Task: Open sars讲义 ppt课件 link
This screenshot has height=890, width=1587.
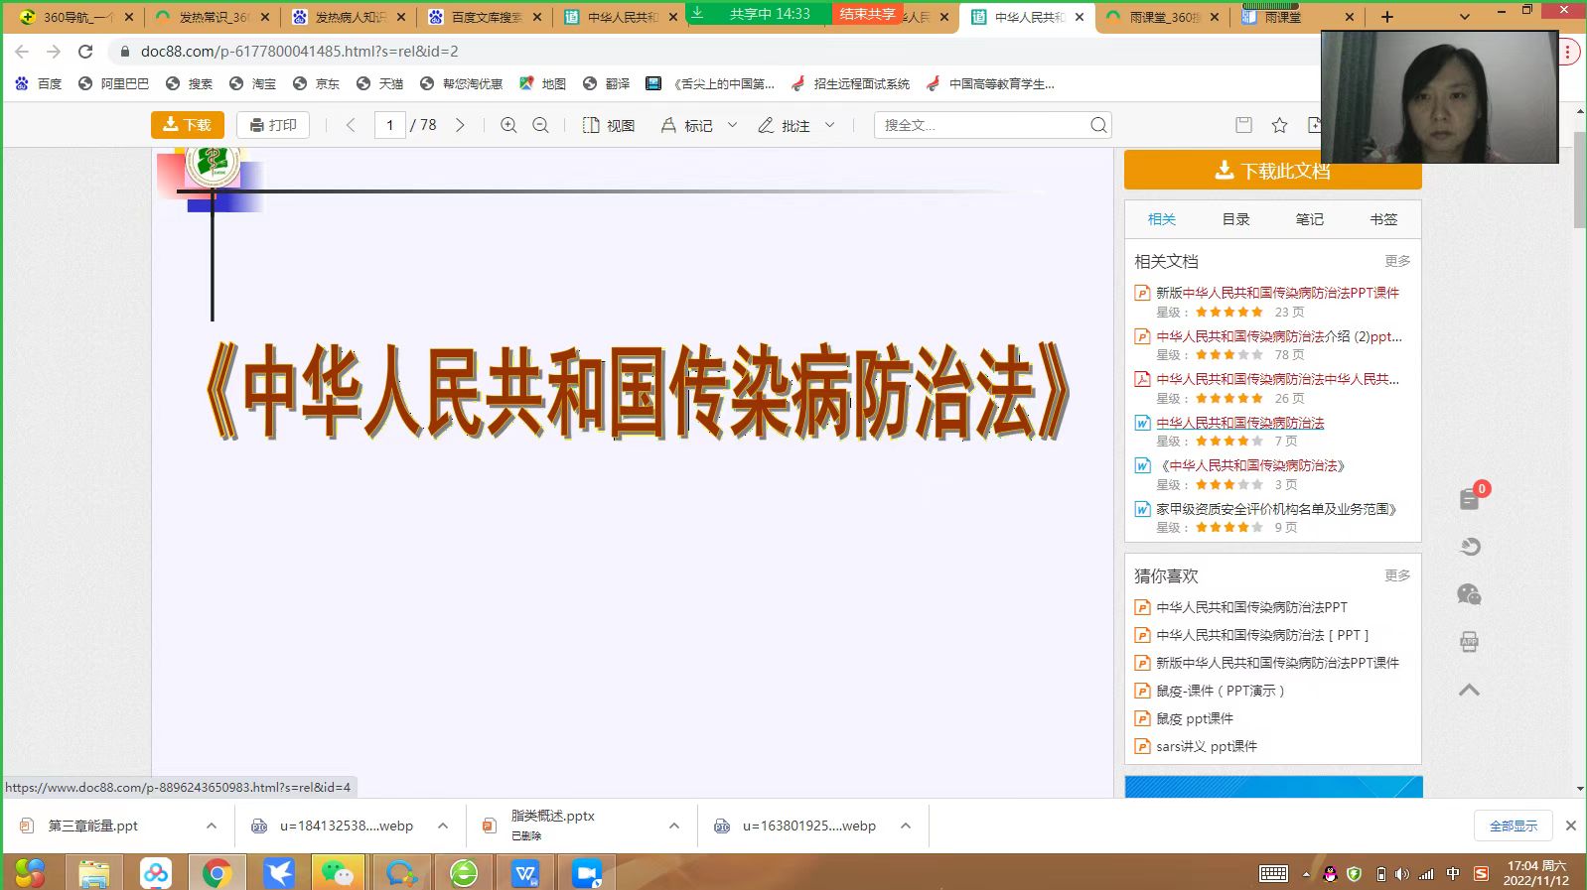Action: click(1207, 746)
